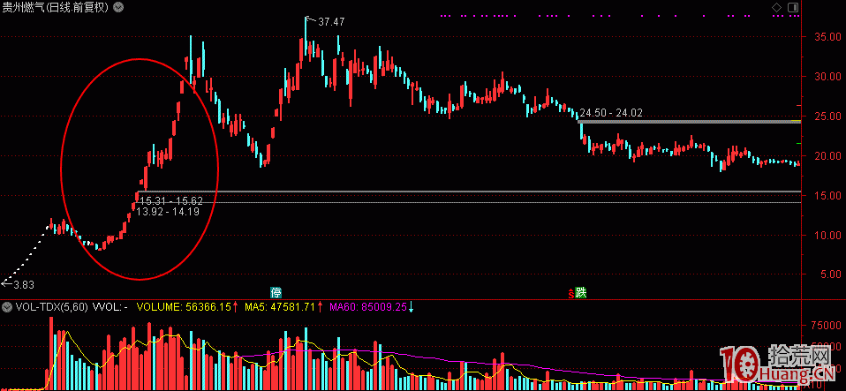Click the 15.31 - 15.62 gap label
Viewport: 846px width, 391px height.
[171, 201]
